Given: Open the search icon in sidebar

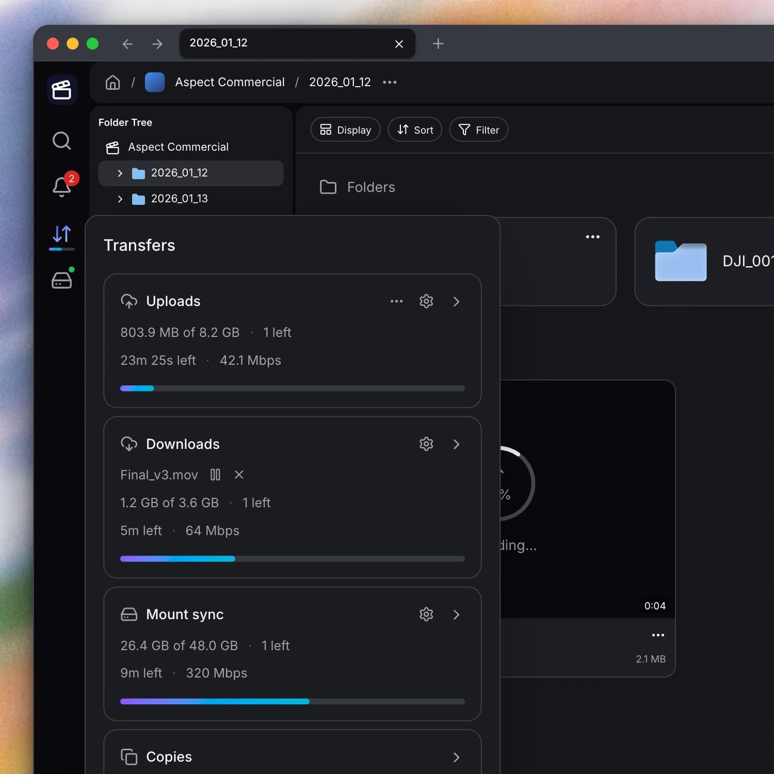Looking at the screenshot, I should pyautogui.click(x=62, y=140).
